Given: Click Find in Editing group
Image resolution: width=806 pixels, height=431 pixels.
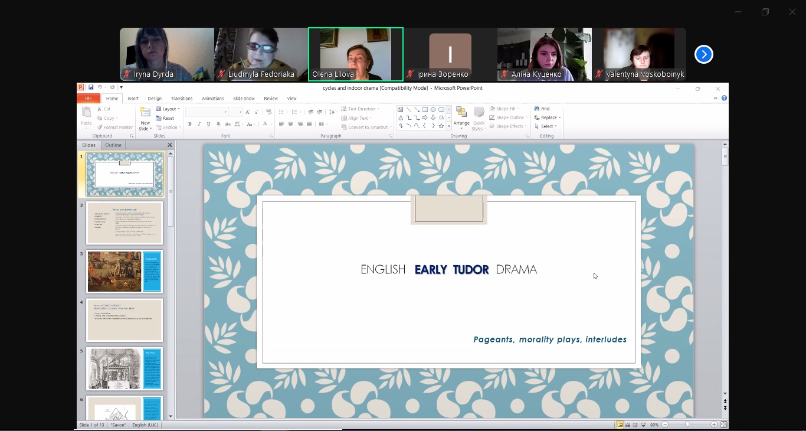Looking at the screenshot, I should click(x=542, y=109).
